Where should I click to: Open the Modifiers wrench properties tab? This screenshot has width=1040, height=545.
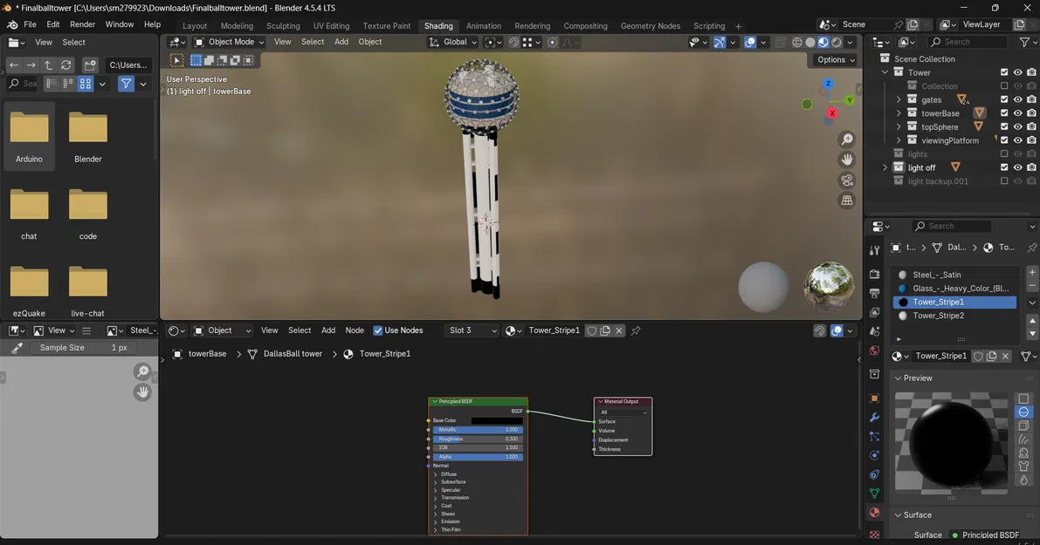tap(874, 417)
